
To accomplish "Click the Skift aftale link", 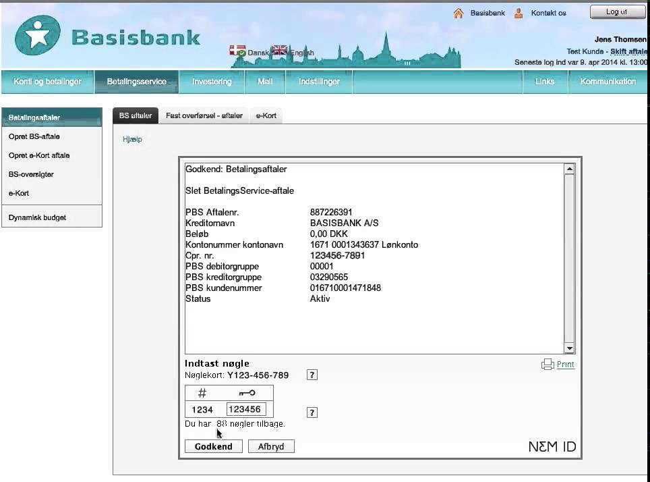I will point(628,51).
